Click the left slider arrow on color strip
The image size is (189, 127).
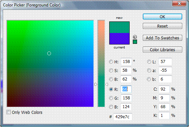click(x=96, y=85)
